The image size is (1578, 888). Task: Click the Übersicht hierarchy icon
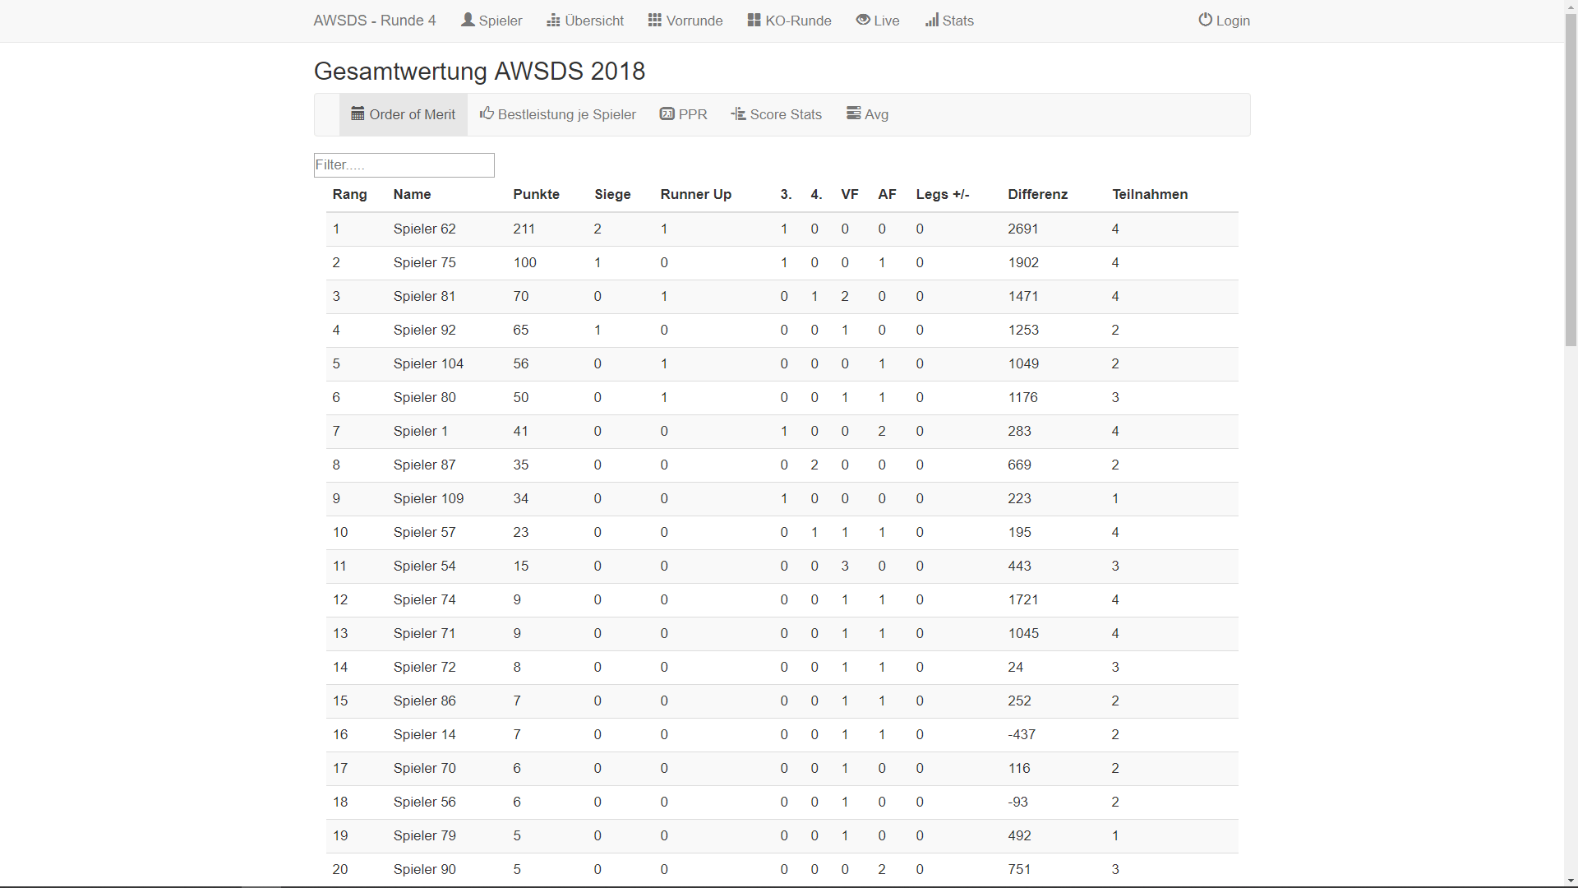(x=553, y=21)
